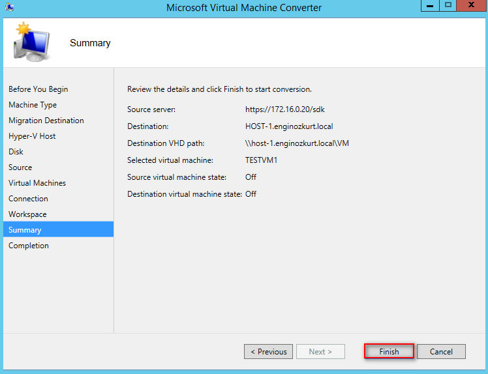Image resolution: width=488 pixels, height=374 pixels.
Task: Click the app icon in title bar
Action: pyautogui.click(x=9, y=7)
